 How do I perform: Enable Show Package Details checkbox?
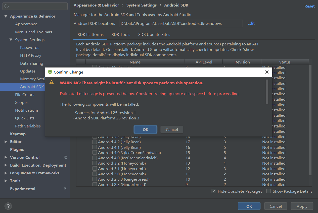click(x=269, y=191)
